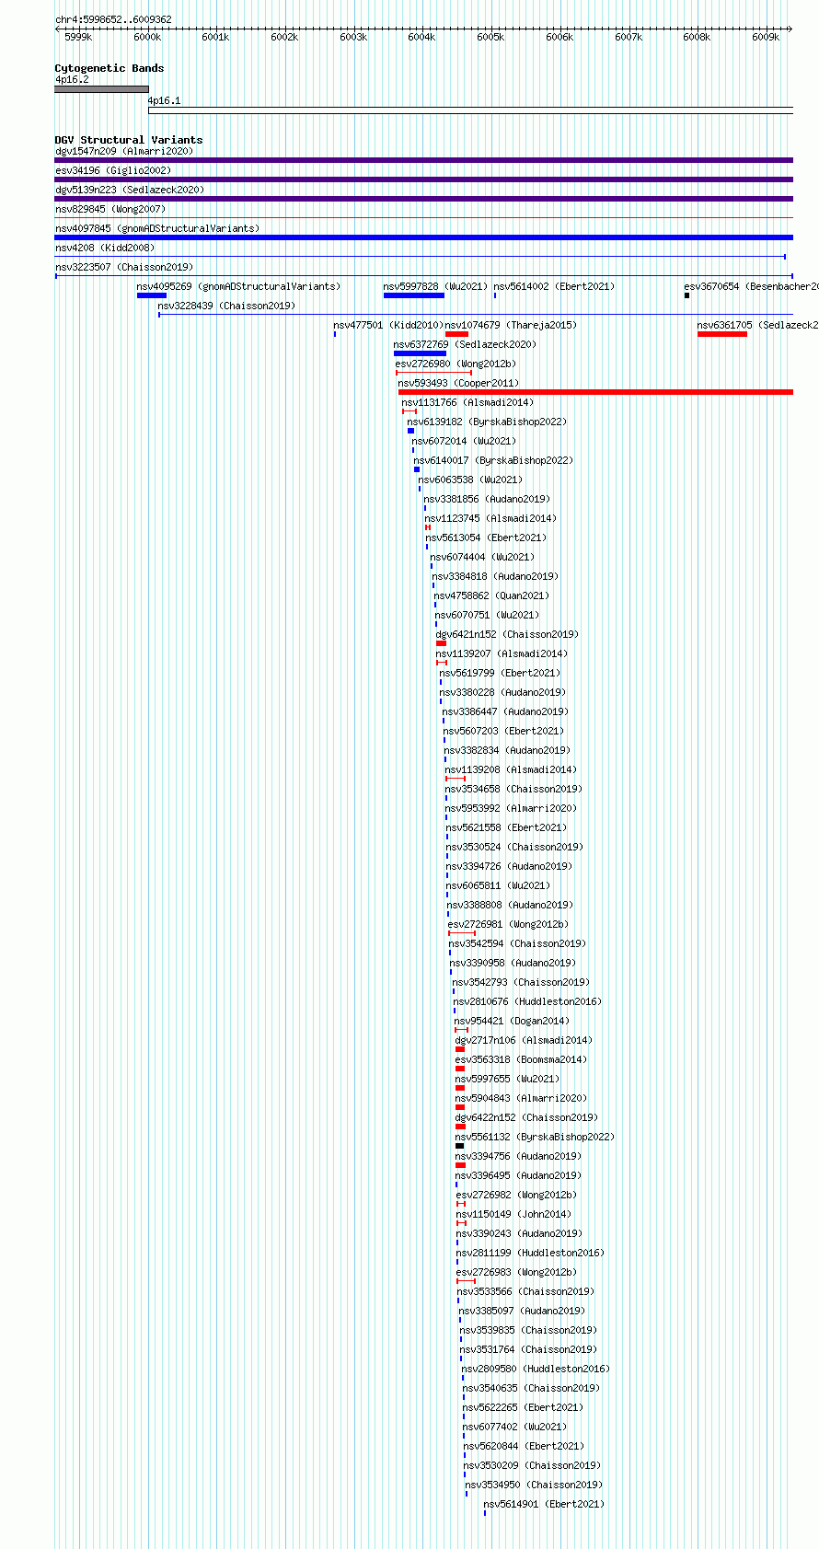Select nsv5953992 (Almarri2020) label

click(512, 808)
